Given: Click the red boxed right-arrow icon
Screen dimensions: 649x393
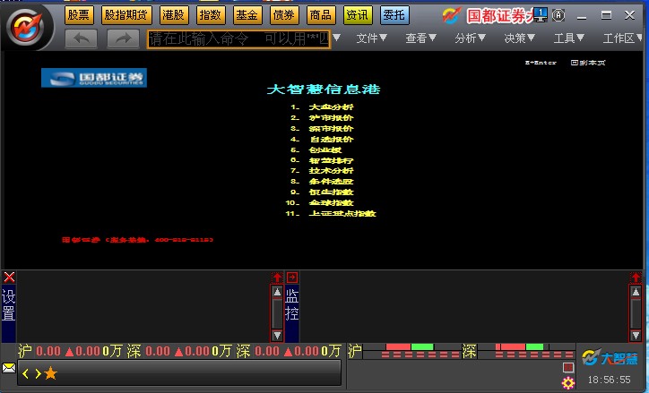Looking at the screenshot, I should click(x=292, y=278).
